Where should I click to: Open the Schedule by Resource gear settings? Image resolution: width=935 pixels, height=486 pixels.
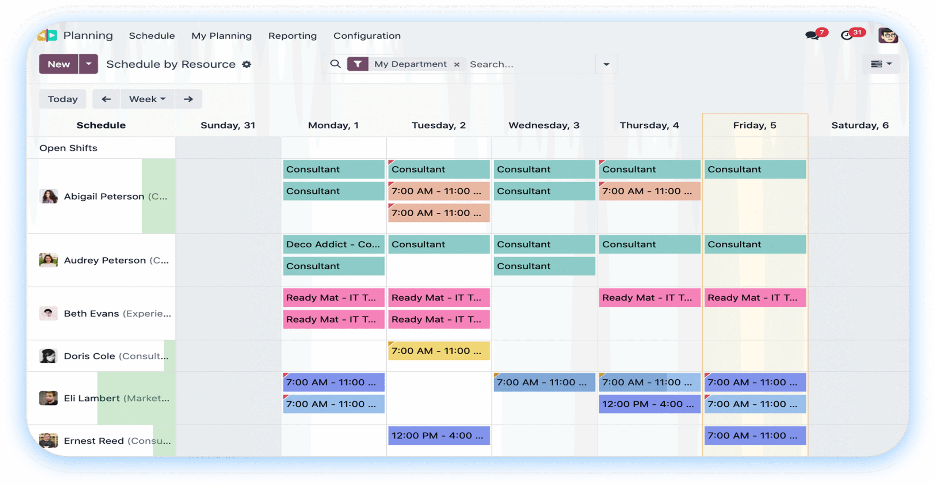click(x=247, y=64)
